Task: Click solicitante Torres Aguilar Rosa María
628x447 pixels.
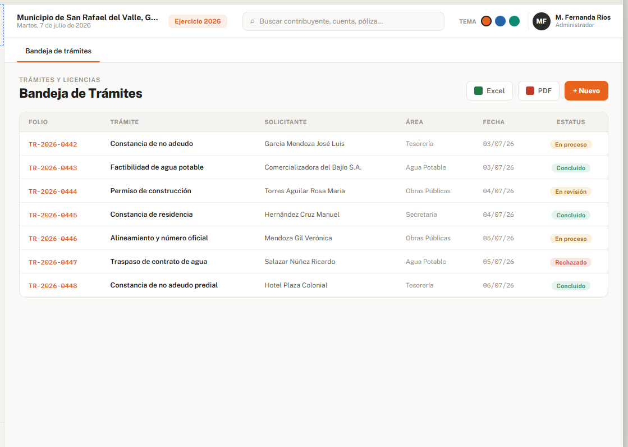Action: (x=304, y=191)
